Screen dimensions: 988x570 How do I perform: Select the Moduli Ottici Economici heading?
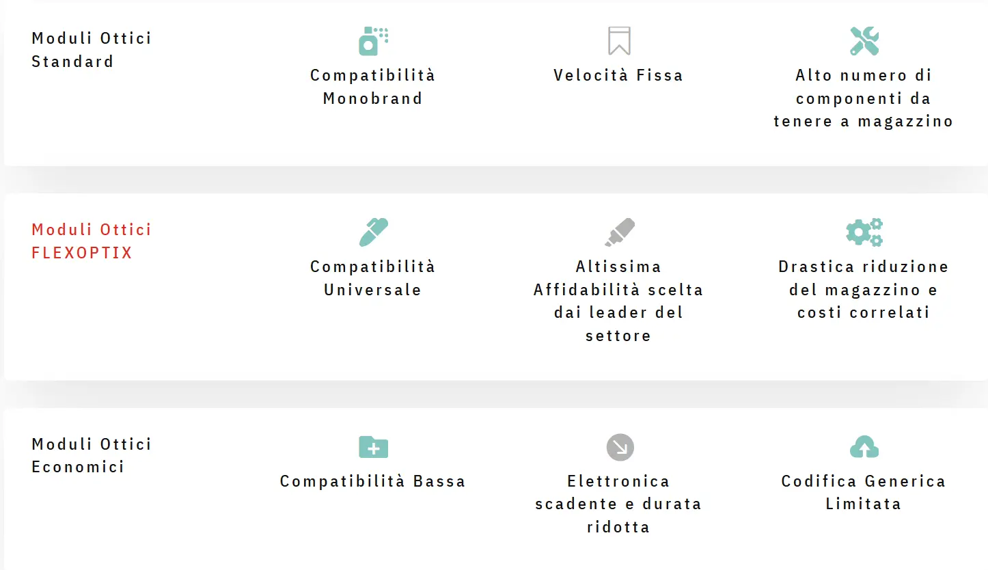pos(92,455)
